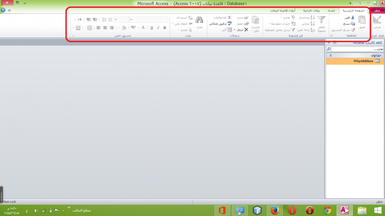Click the Delete (حذف) X icon

coord(246,29)
